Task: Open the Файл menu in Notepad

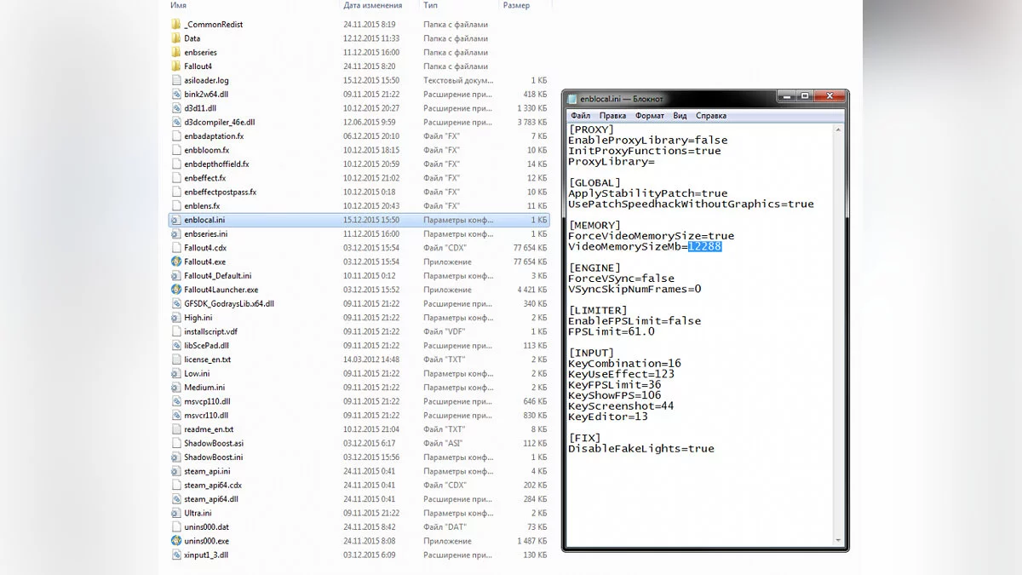Action: tap(580, 116)
